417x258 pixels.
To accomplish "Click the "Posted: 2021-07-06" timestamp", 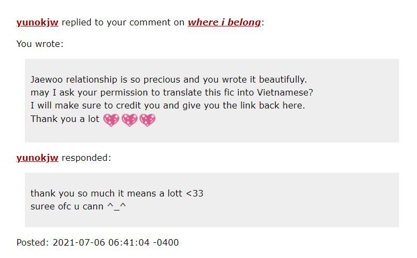I will [98, 242].
